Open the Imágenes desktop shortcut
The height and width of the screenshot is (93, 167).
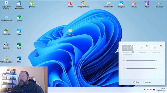(x=121, y=4)
